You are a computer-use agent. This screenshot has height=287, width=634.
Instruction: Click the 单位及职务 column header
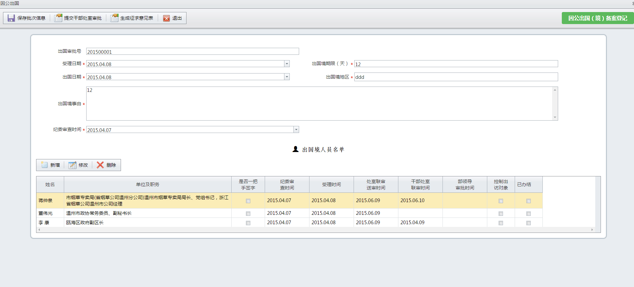coord(147,184)
